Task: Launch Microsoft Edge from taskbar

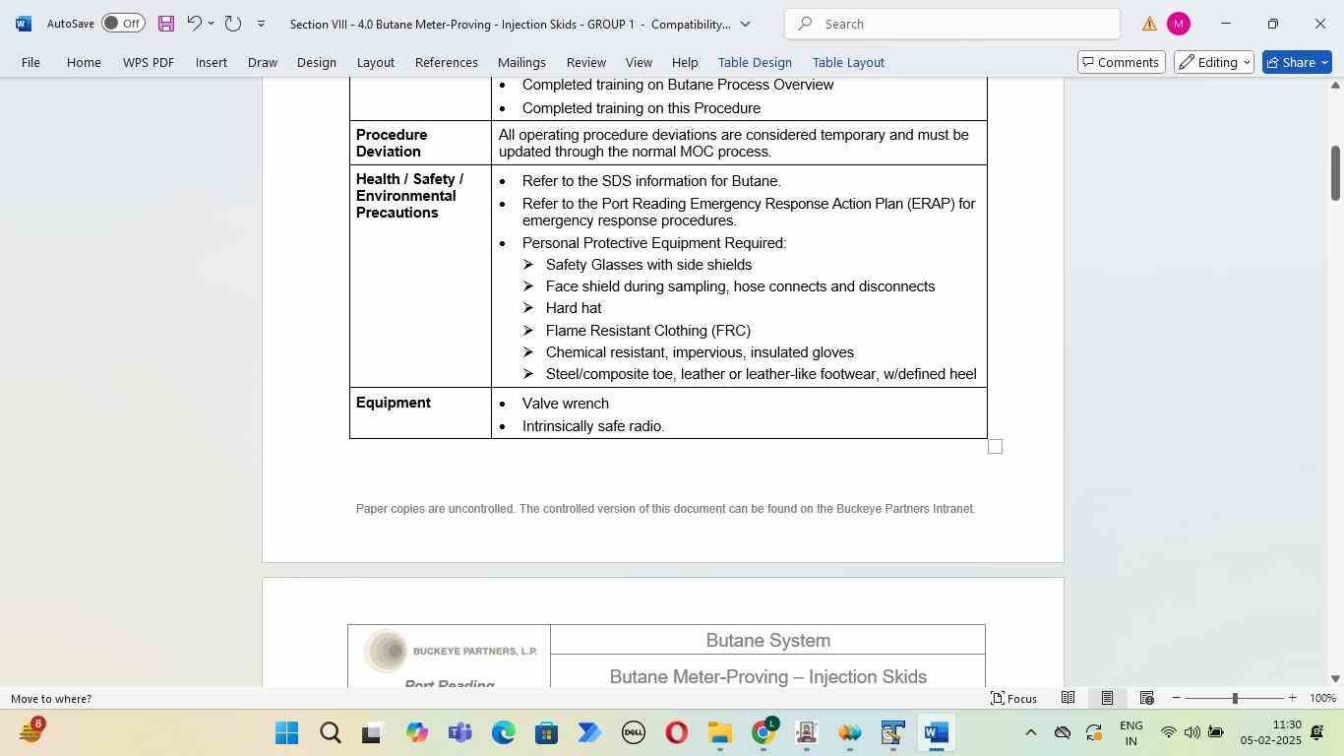Action: tap(504, 733)
